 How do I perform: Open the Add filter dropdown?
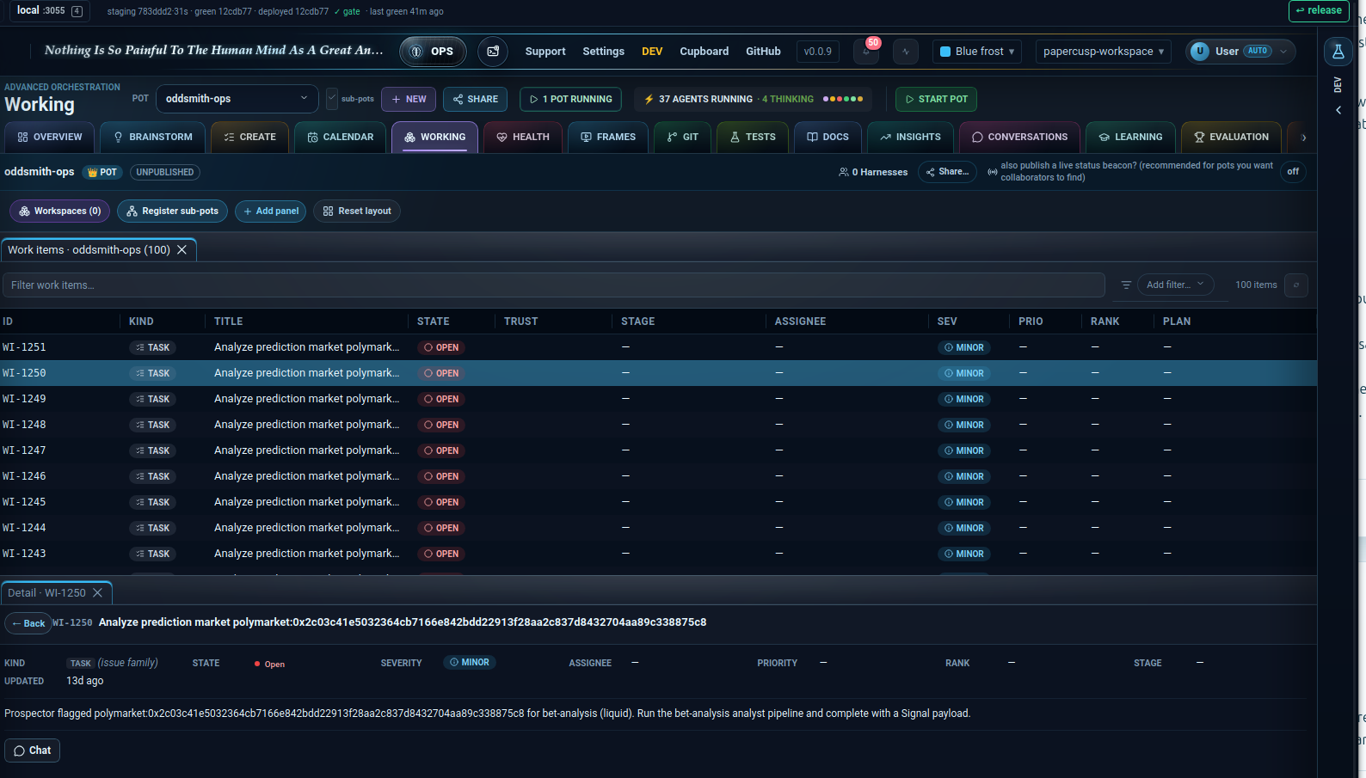[1175, 285]
